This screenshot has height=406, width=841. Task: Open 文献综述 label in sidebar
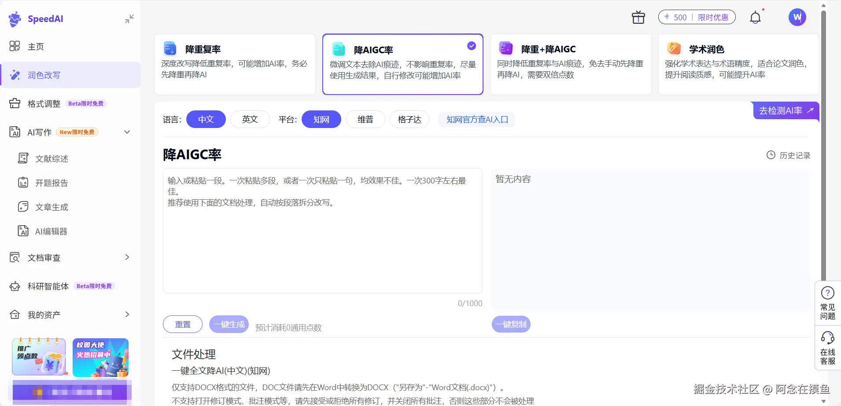(52, 159)
